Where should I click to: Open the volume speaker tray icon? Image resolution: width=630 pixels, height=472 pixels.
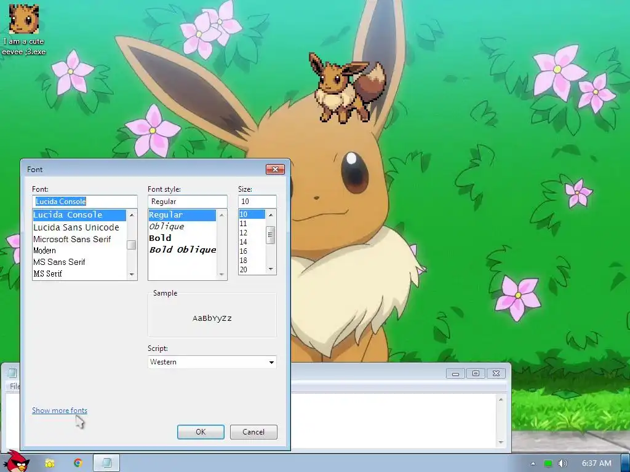(x=563, y=463)
